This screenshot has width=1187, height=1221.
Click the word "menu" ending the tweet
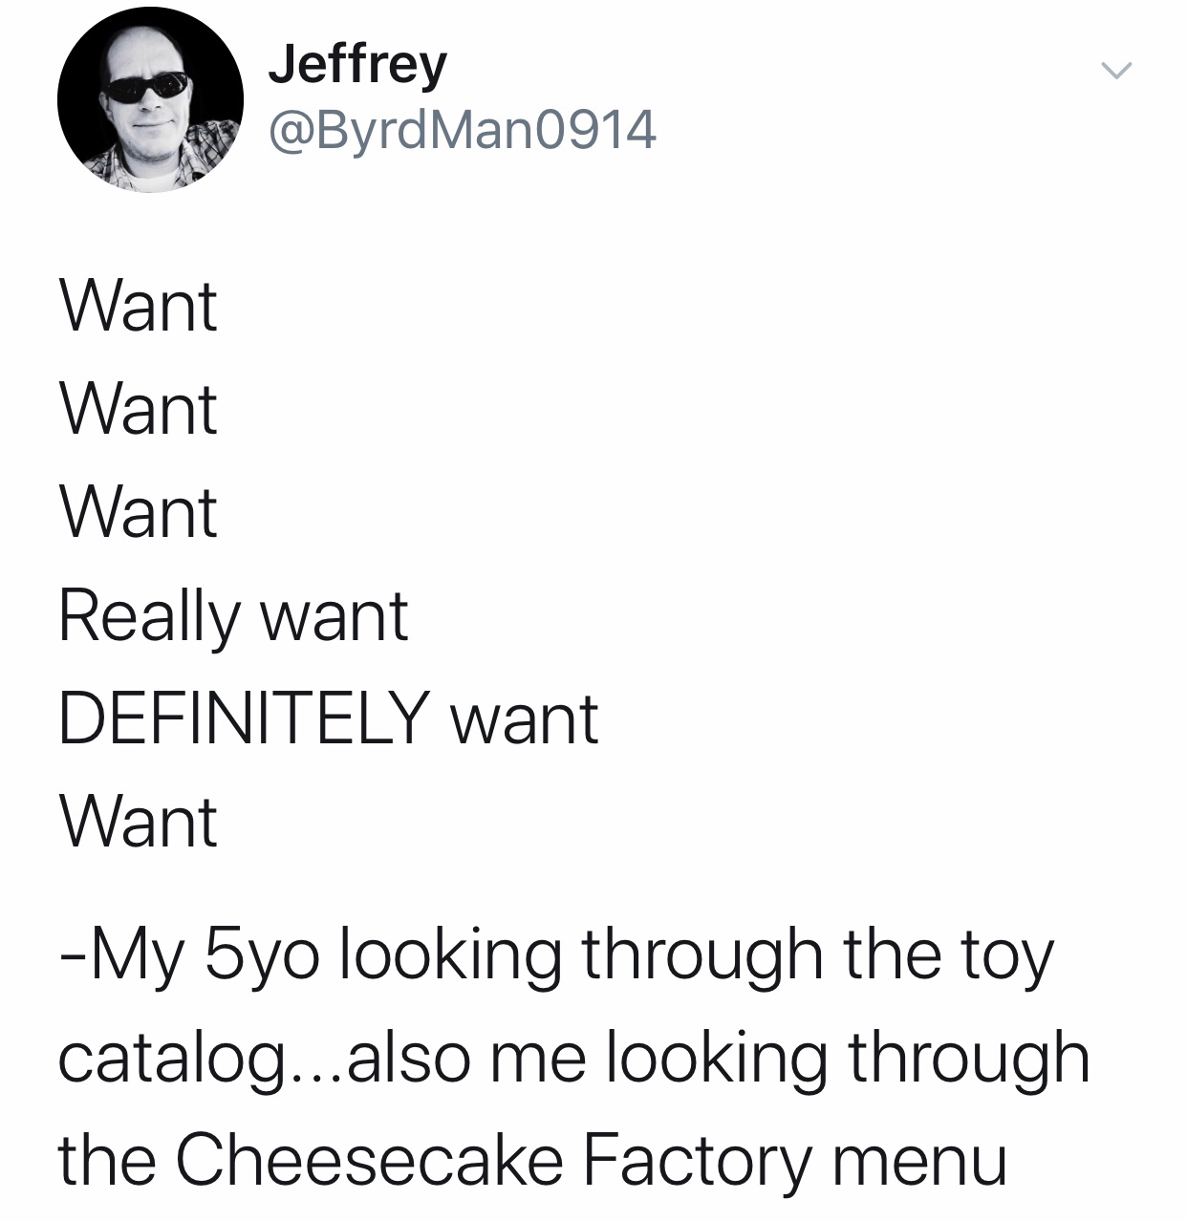pyautogui.click(x=919, y=1163)
